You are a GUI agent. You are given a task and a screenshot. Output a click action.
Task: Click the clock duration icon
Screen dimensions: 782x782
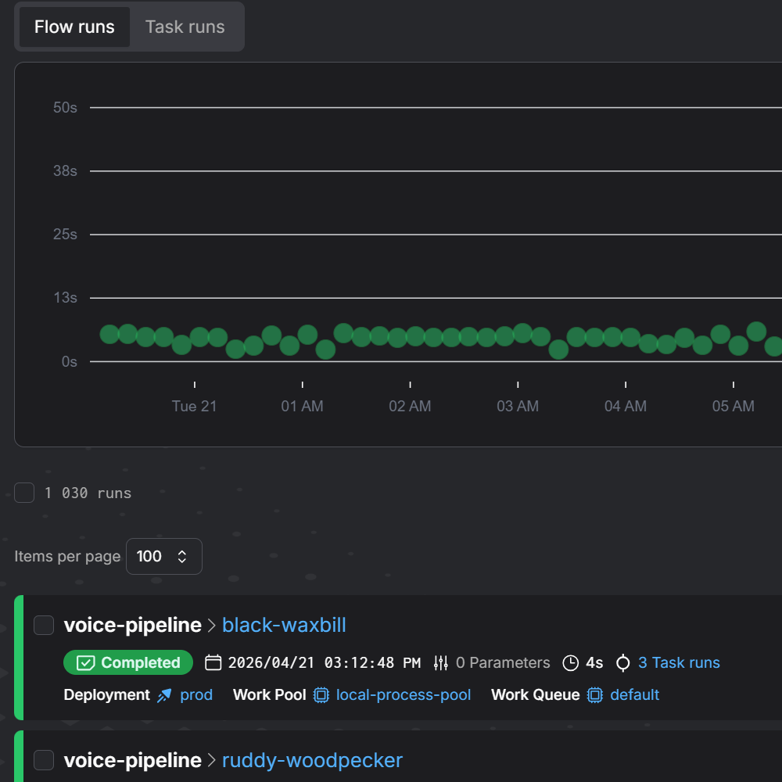click(x=571, y=663)
